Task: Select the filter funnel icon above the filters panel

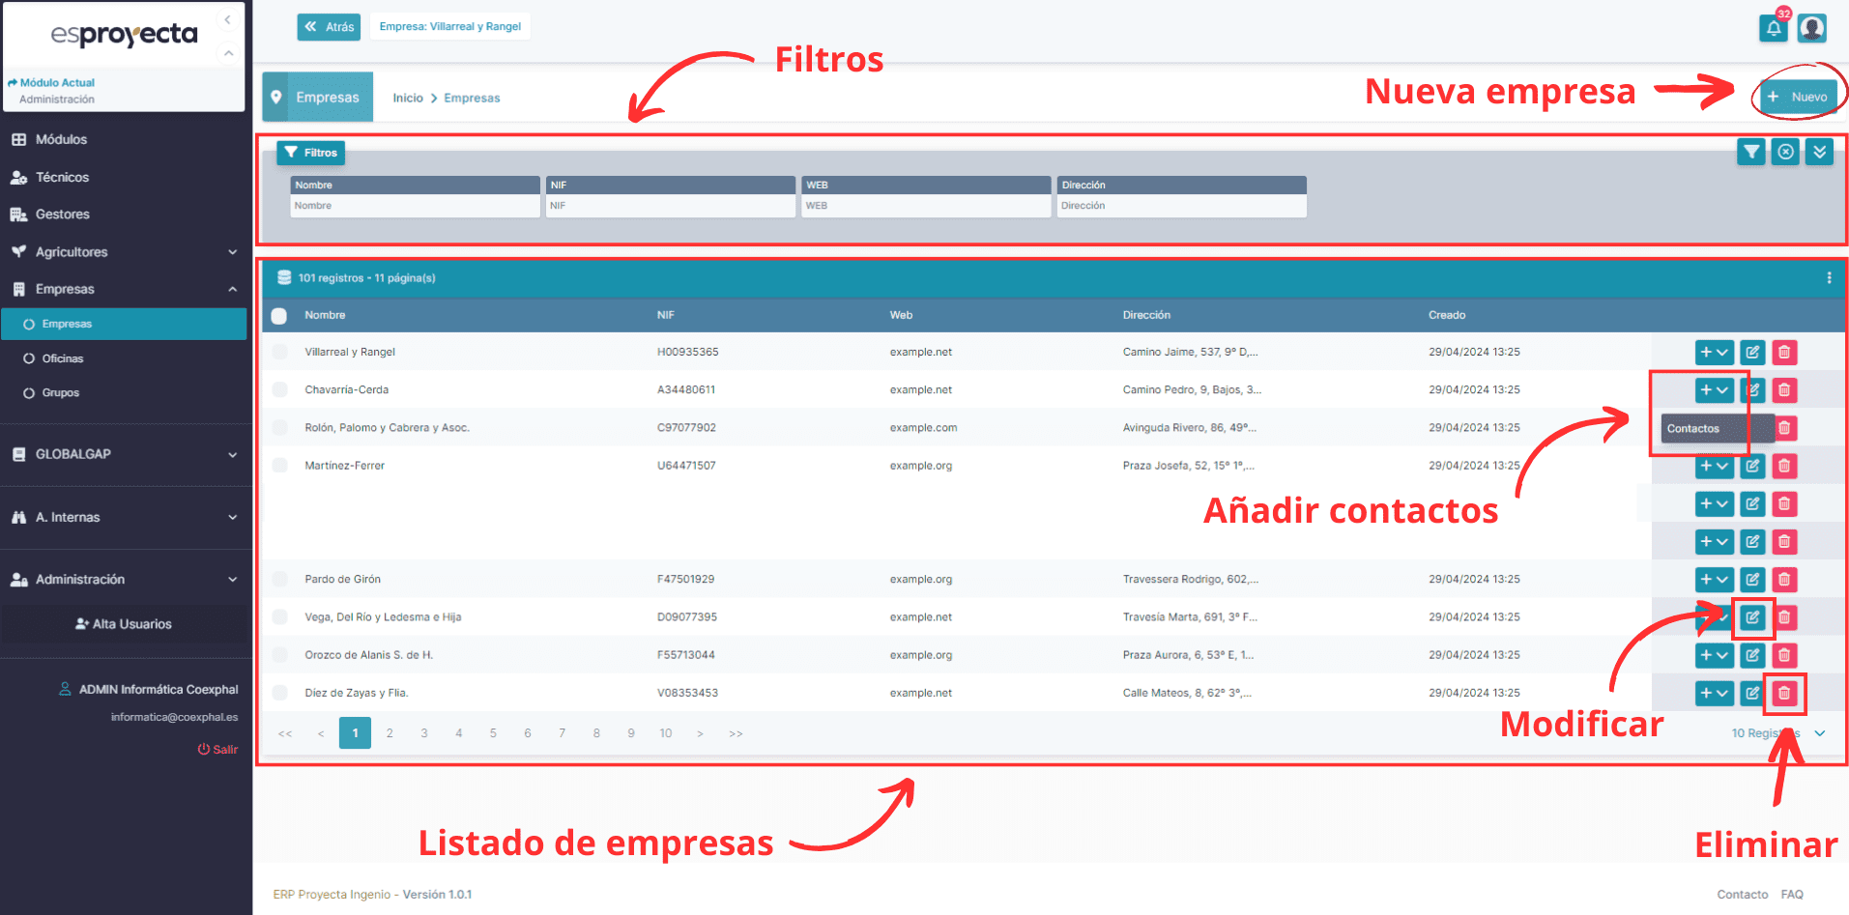Action: click(x=1750, y=152)
